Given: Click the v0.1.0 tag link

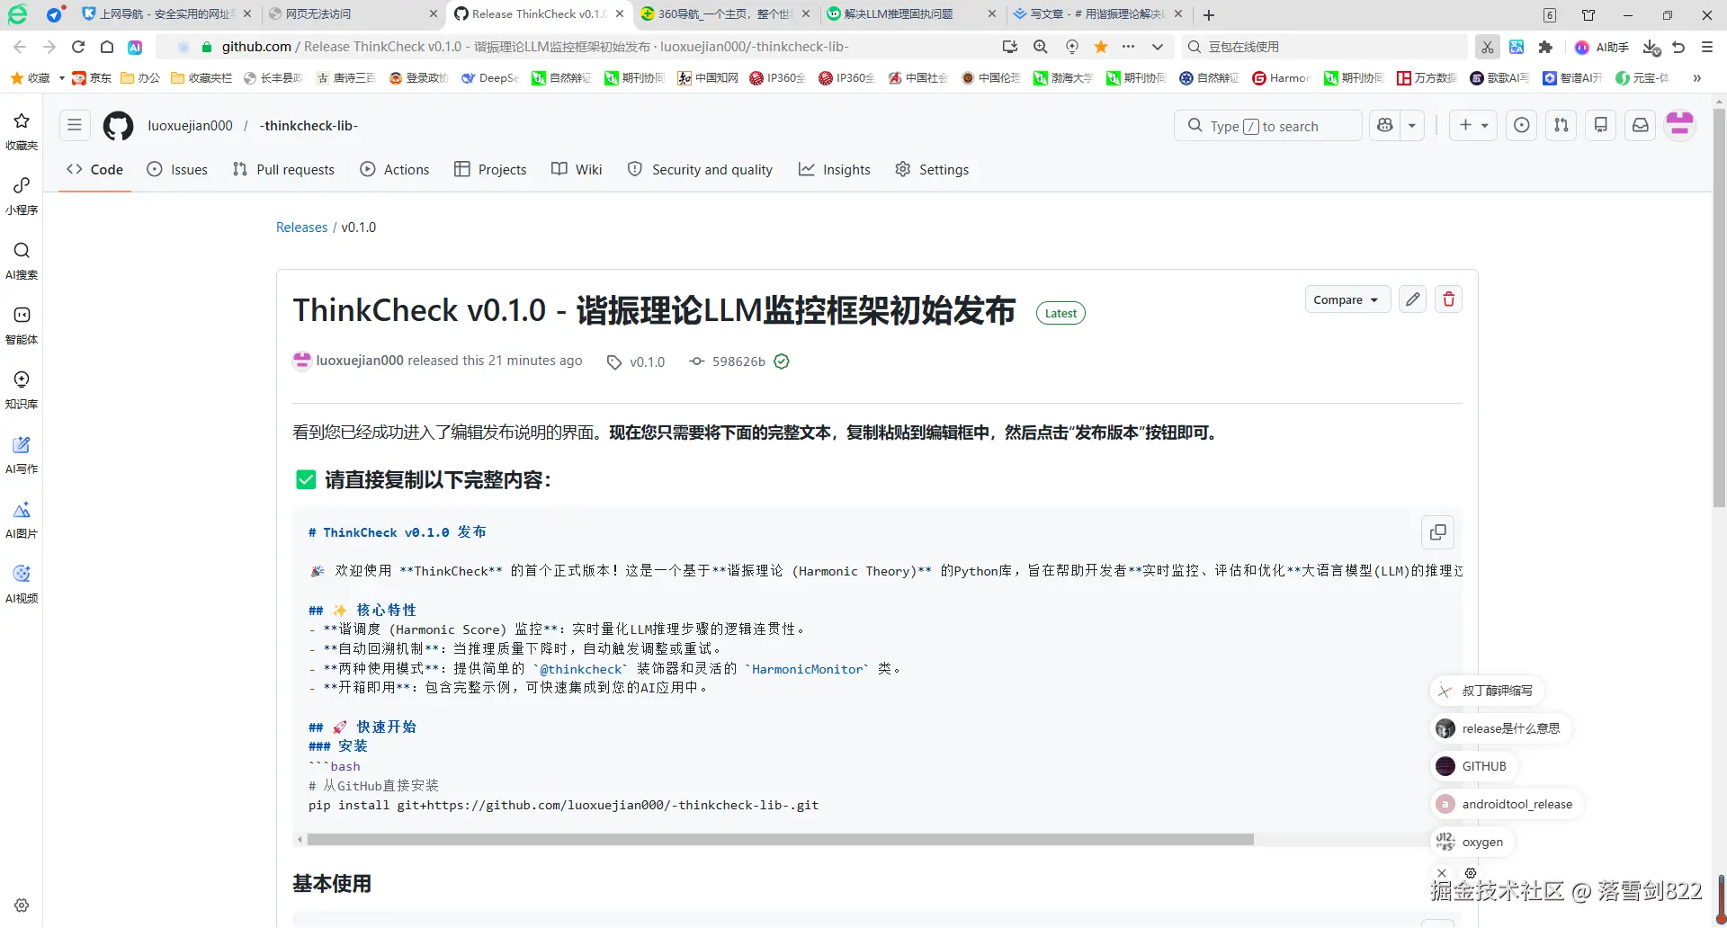Looking at the screenshot, I should click(646, 361).
